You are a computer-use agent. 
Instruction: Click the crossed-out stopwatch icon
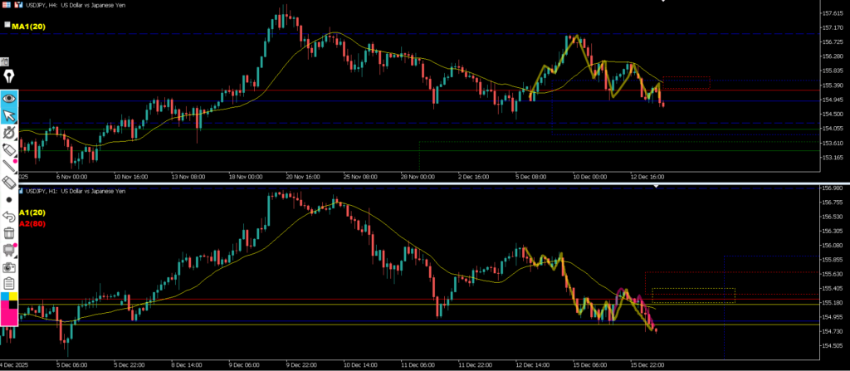[x=9, y=132]
